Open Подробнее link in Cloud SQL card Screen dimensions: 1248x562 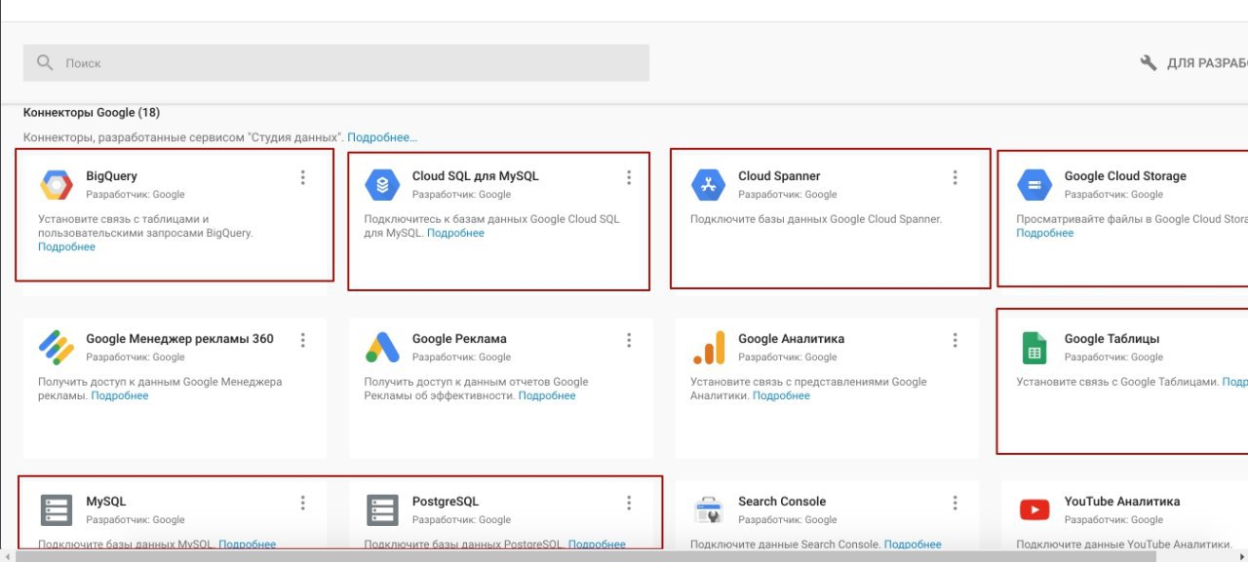tap(455, 233)
